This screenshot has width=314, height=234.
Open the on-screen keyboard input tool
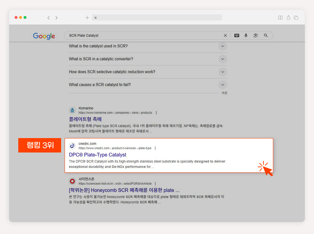(x=237, y=35)
